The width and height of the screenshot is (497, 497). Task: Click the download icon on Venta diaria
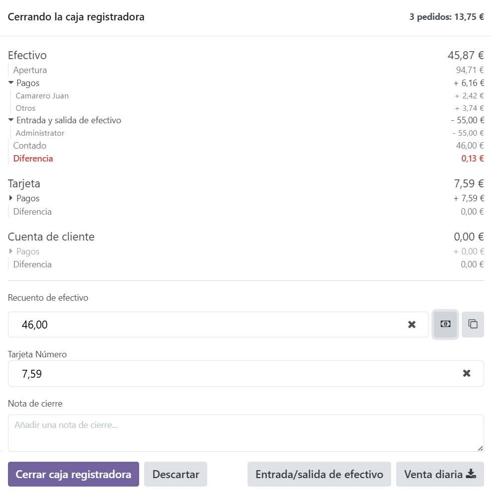click(x=471, y=474)
